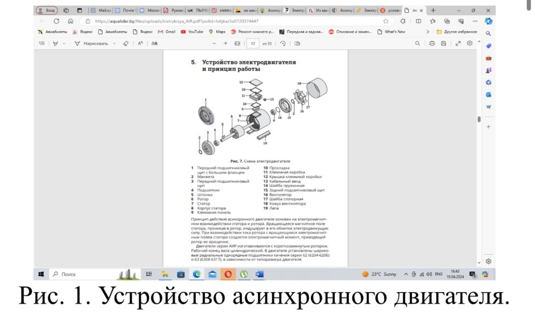Switch to the Руково PDF tab
The image size is (535, 331).
[x=173, y=10]
